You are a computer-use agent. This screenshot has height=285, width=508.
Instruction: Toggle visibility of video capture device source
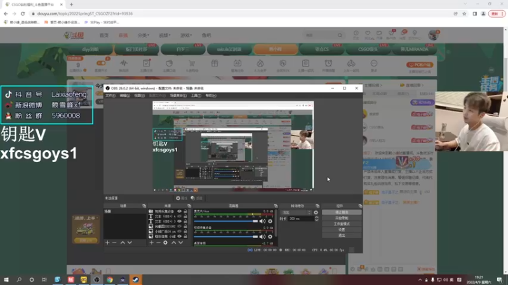[x=179, y=212]
